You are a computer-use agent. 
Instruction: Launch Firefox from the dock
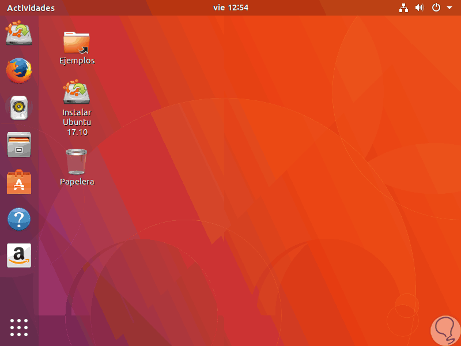click(x=19, y=70)
